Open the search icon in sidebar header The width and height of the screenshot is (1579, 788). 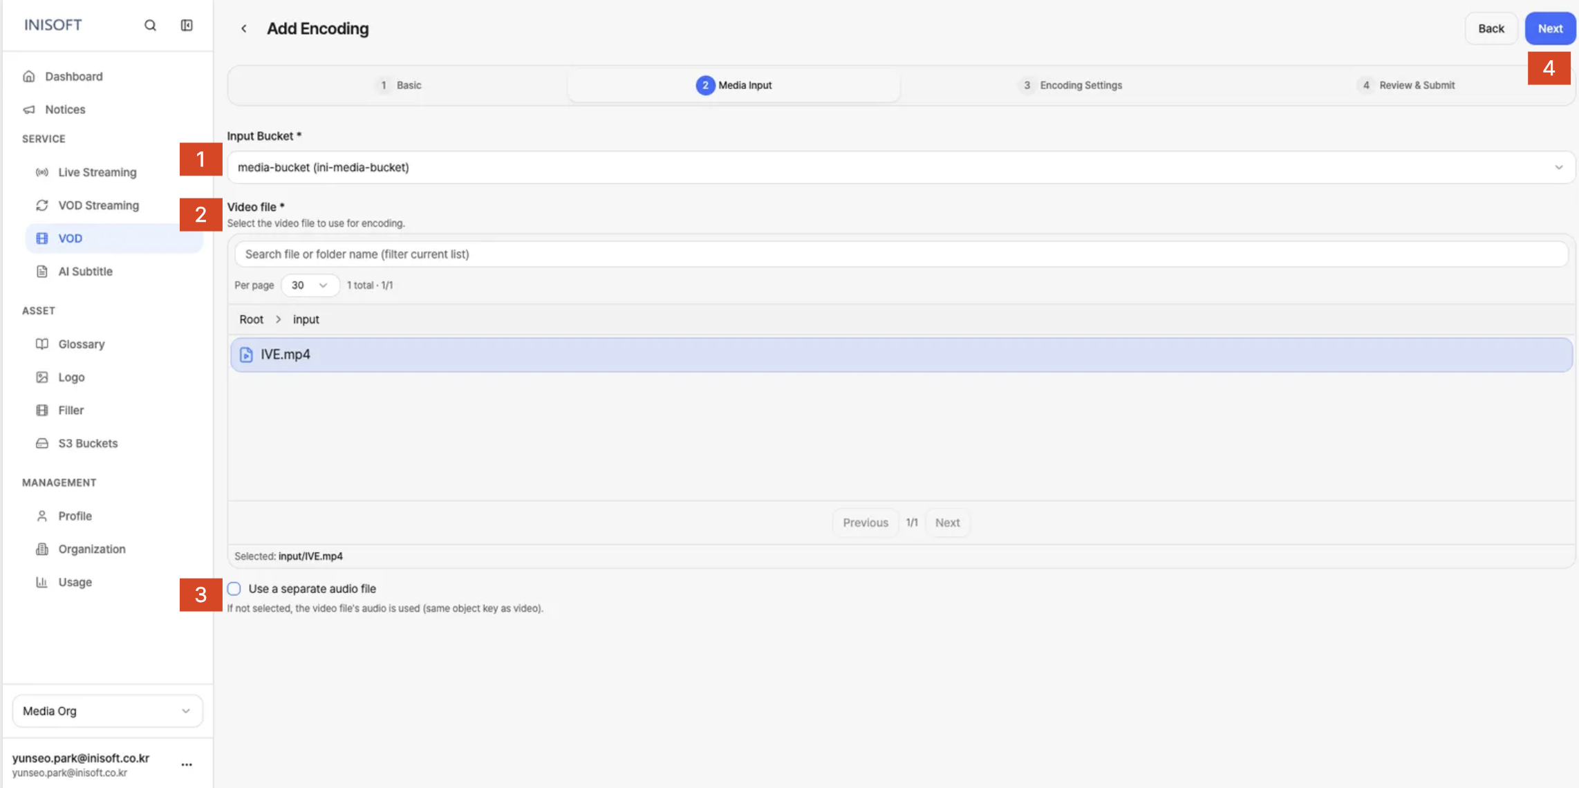click(150, 26)
